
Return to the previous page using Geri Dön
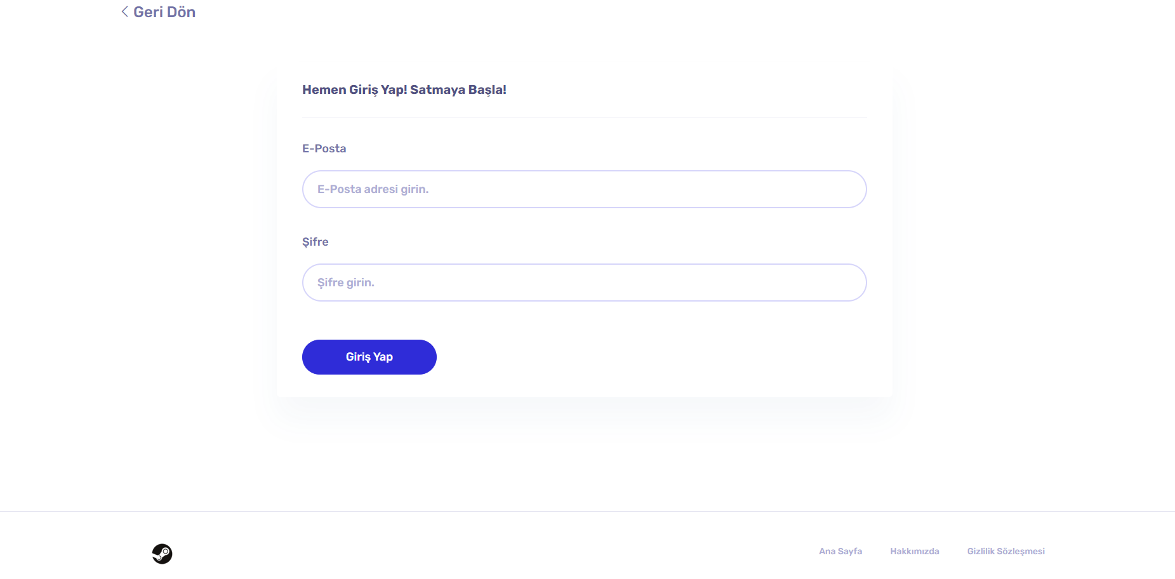click(158, 12)
